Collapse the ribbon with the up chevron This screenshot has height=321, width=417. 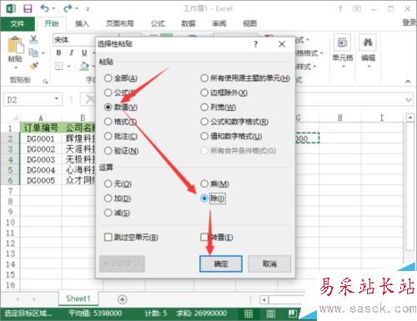(x=408, y=82)
